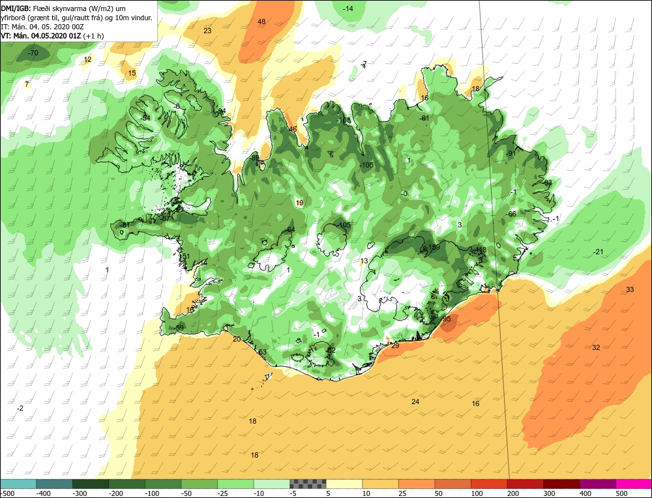Click the '-2' flux value on the map
The height and width of the screenshot is (498, 652).
click(20, 408)
